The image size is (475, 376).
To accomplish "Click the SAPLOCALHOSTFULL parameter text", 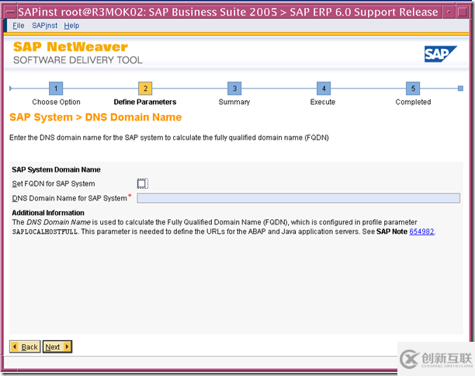I will tap(45, 232).
